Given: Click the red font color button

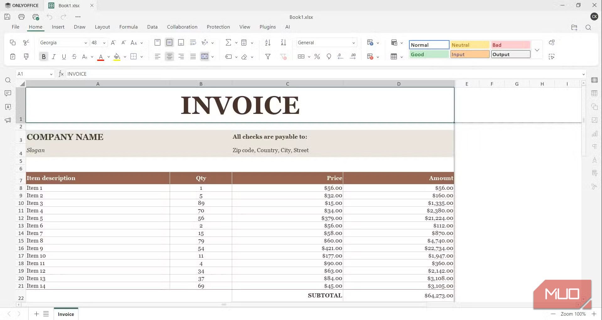Looking at the screenshot, I should 101,57.
